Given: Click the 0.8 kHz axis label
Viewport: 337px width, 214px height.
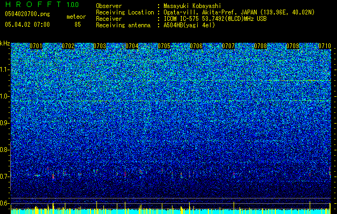Looking at the screenshot, I should 5,150.
